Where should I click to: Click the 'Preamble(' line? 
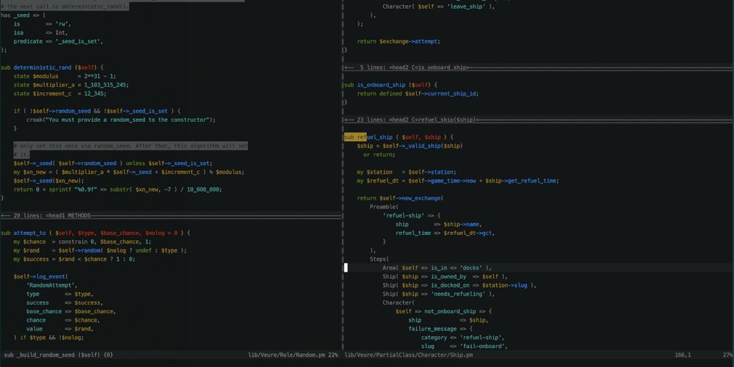click(x=385, y=207)
